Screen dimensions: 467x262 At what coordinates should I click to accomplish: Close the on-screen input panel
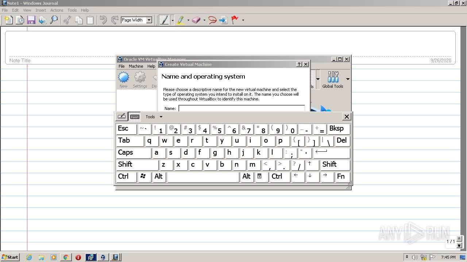point(347,116)
